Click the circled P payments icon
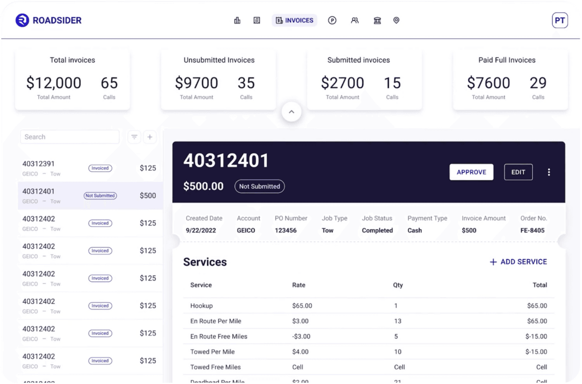The image size is (582, 384). (x=332, y=20)
